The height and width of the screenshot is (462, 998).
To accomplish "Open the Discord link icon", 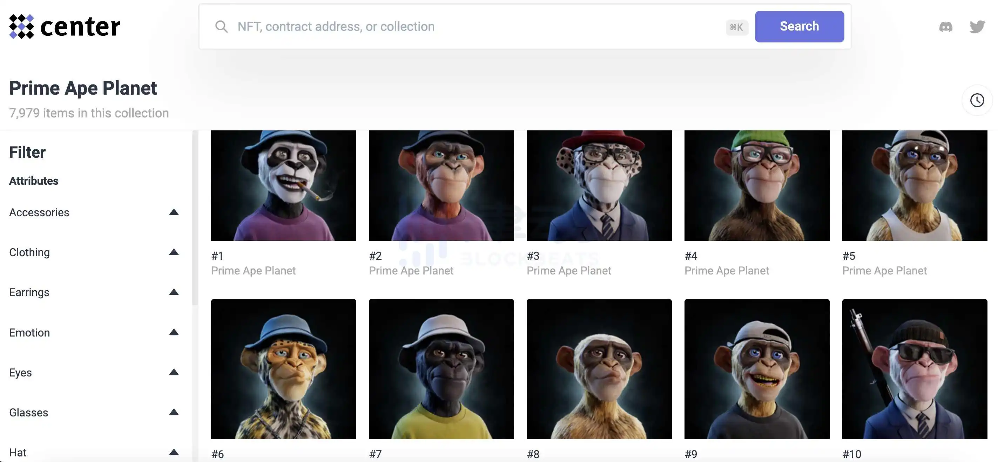I will [x=946, y=27].
